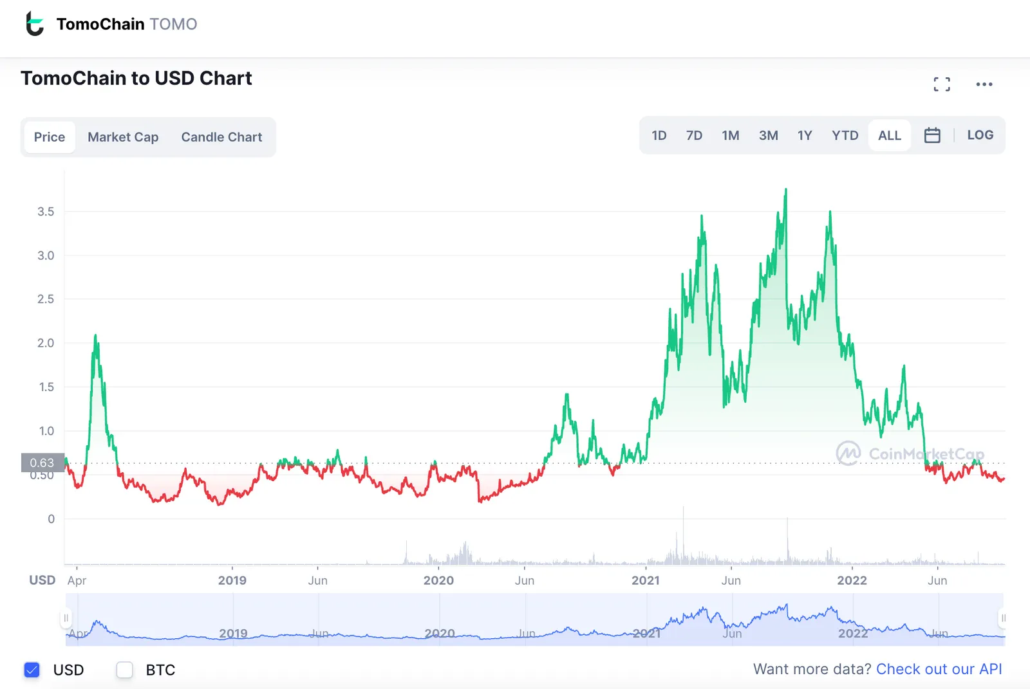Click the USD axis currency label
This screenshot has width=1030, height=689.
tap(42, 580)
